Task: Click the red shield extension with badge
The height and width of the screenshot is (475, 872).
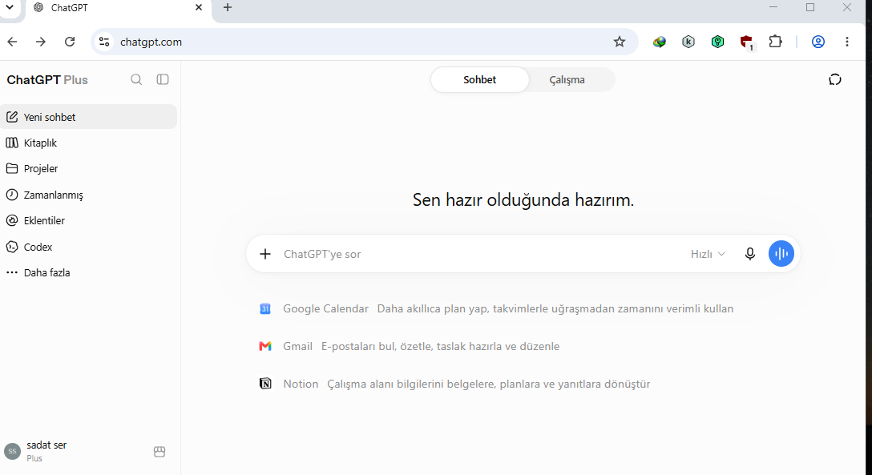Action: [x=746, y=42]
